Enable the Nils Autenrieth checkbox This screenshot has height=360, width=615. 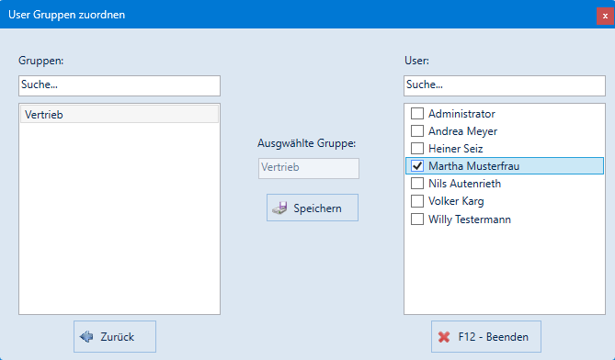coord(417,184)
